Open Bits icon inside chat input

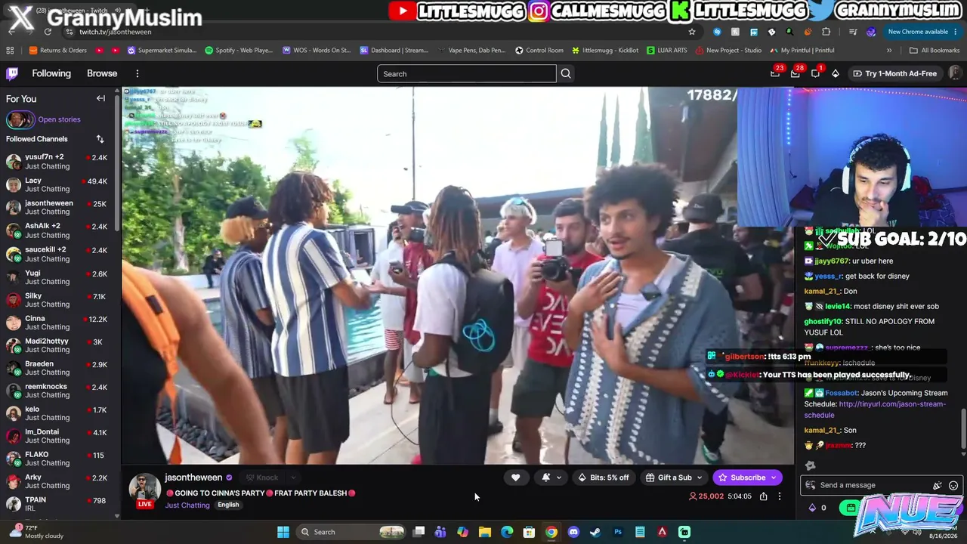click(938, 486)
